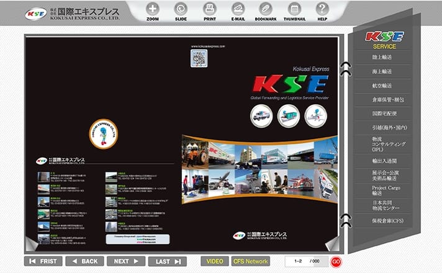This screenshot has height=273, width=442.
Task: Select 国際宅配便 in service menu
Action: [384, 114]
